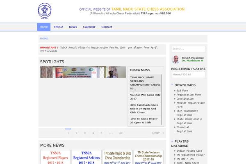Select 30th Tamilnadu State Under 07 news

pyautogui.click(x=145, y=109)
